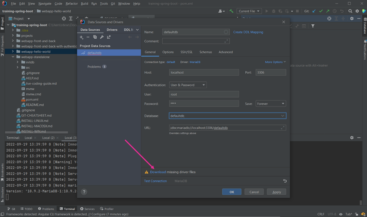Click the OK button
Viewport: 367px width, 217px height.
(x=232, y=192)
